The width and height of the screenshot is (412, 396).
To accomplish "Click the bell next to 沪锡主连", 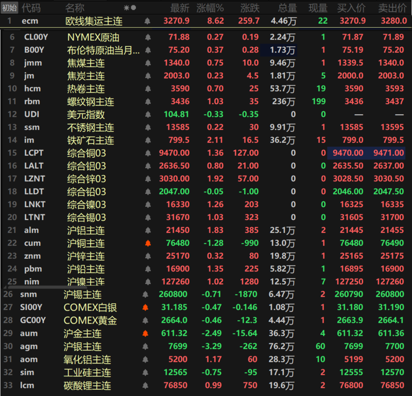I will click(145, 295).
